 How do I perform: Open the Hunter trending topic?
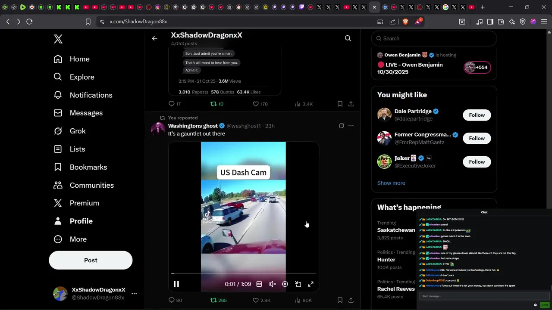click(x=386, y=260)
